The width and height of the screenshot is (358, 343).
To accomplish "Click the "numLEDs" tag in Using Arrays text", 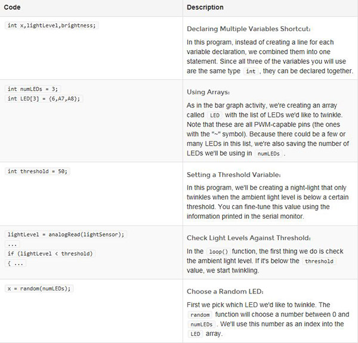I will (269, 153).
